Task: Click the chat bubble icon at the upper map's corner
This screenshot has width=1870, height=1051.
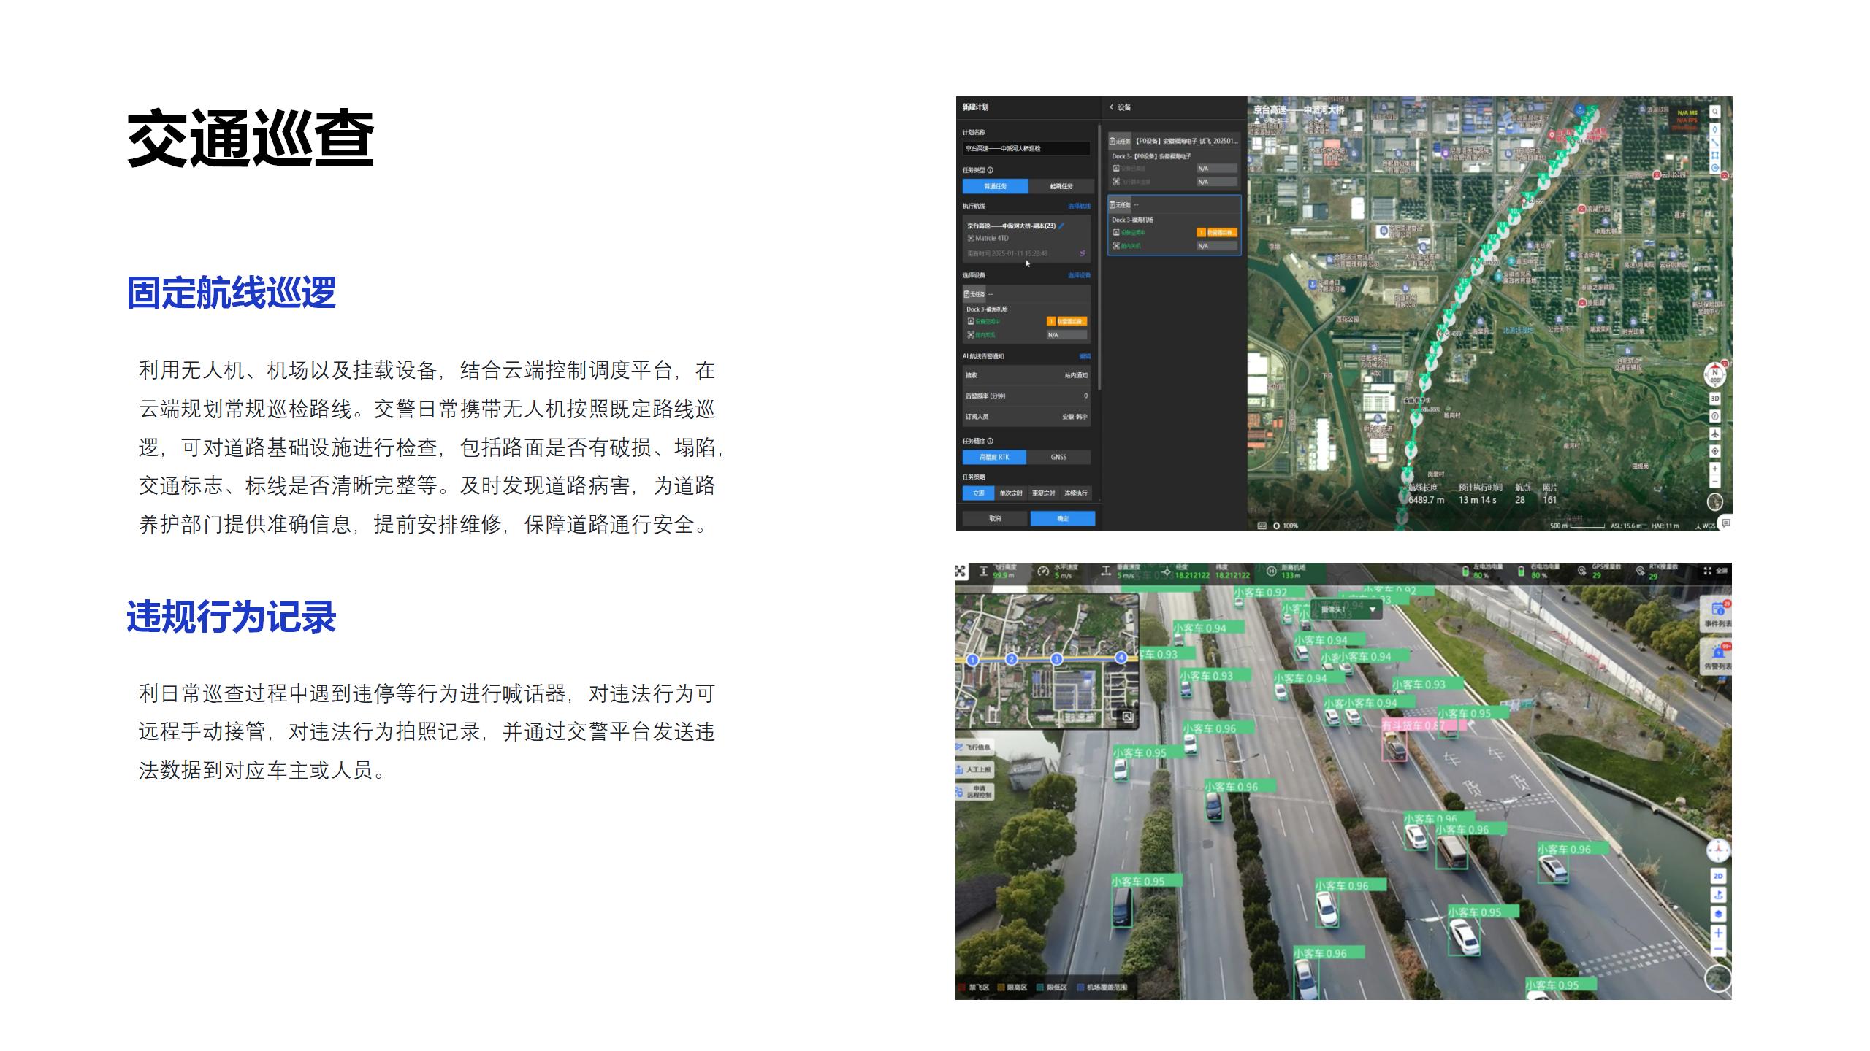Action: (1725, 523)
